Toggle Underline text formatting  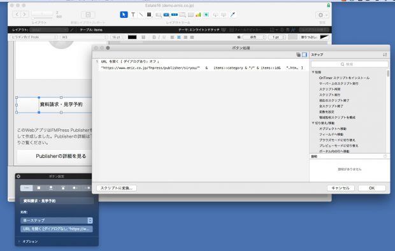tap(164, 37)
